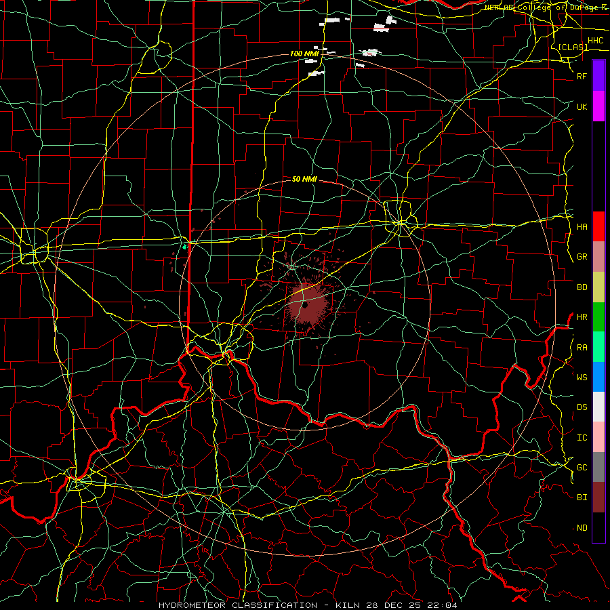Click the brown BI legend swatch
The image size is (610, 610).
point(598,497)
